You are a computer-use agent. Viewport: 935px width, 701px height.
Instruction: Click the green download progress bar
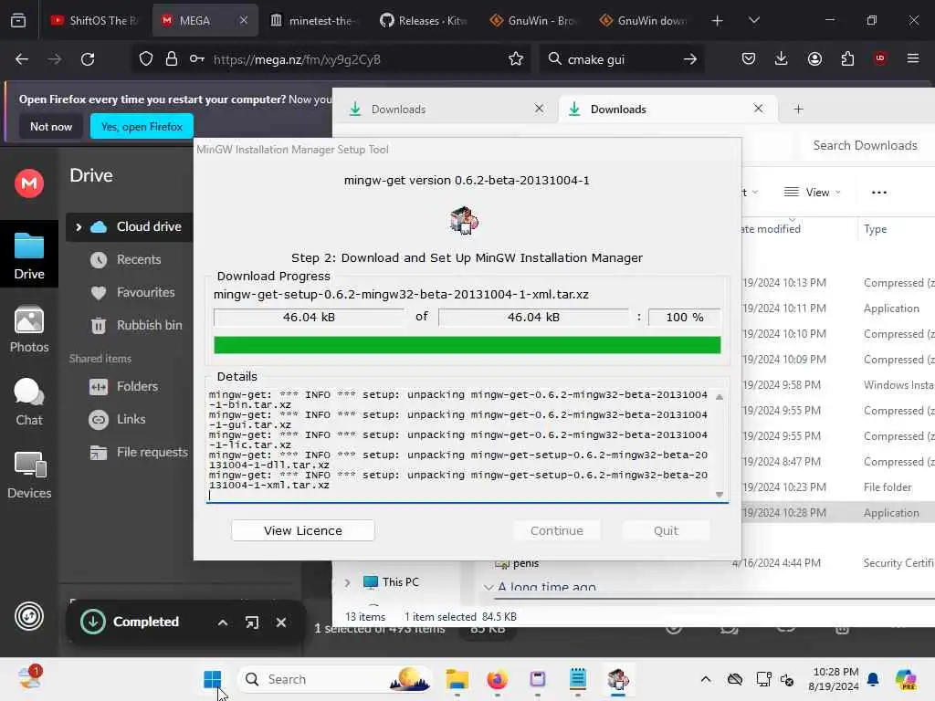click(x=467, y=345)
